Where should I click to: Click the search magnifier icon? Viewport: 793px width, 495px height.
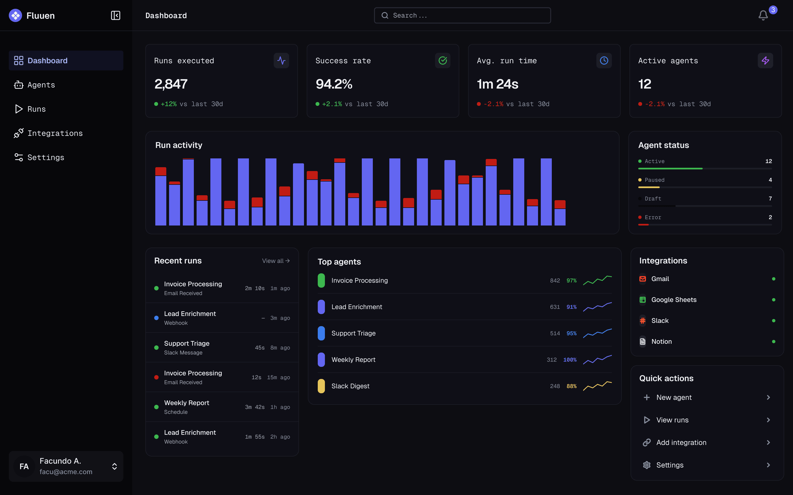click(385, 15)
